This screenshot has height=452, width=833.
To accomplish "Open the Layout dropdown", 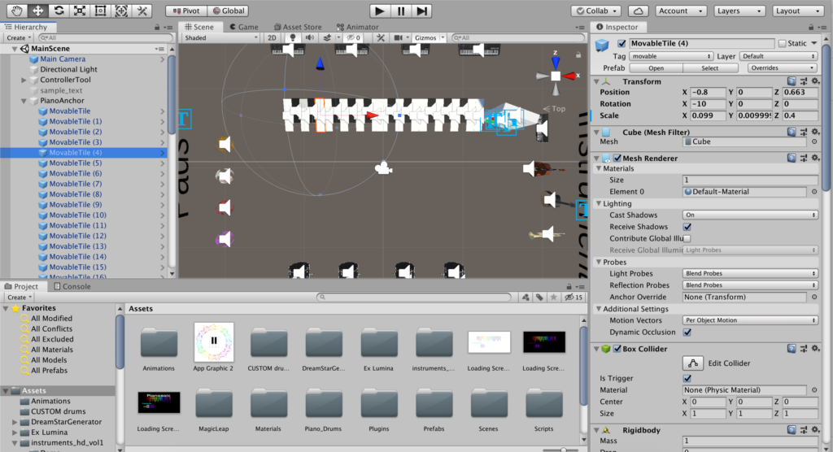I will click(x=794, y=11).
